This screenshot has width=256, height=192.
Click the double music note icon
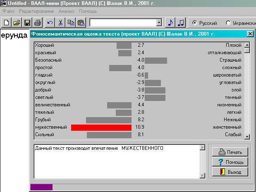pos(181,22)
